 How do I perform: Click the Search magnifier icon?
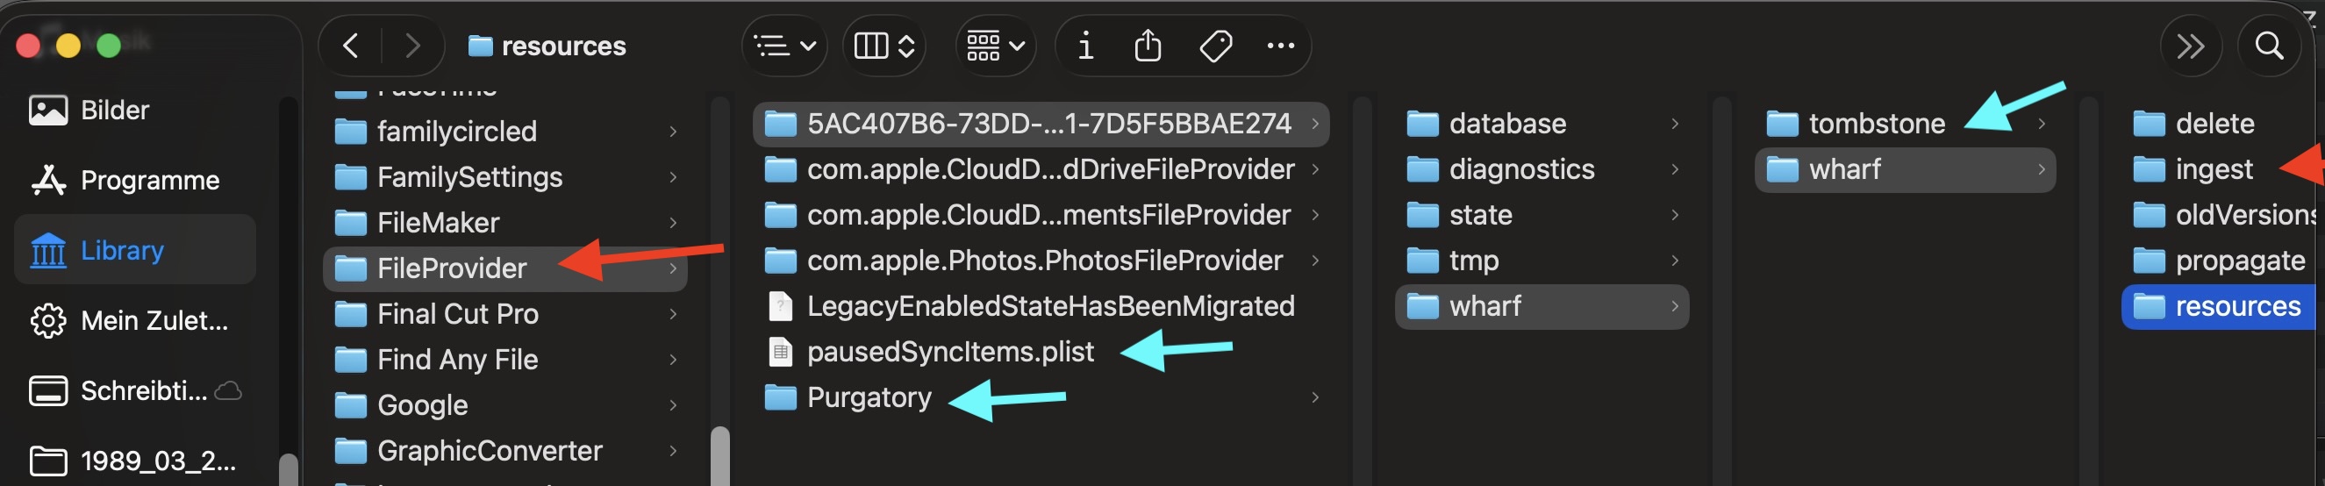click(x=2268, y=45)
